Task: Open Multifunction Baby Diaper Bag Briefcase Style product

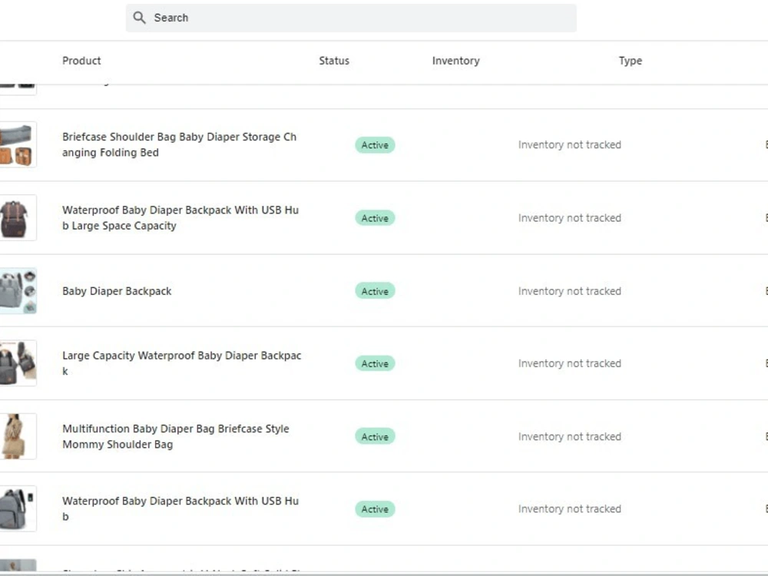Action: 175,436
